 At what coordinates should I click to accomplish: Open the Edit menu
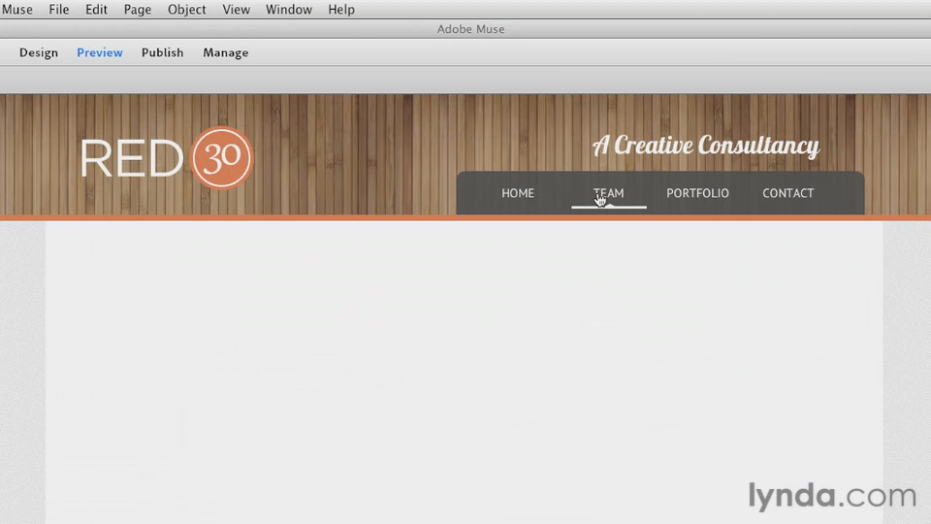click(x=96, y=10)
